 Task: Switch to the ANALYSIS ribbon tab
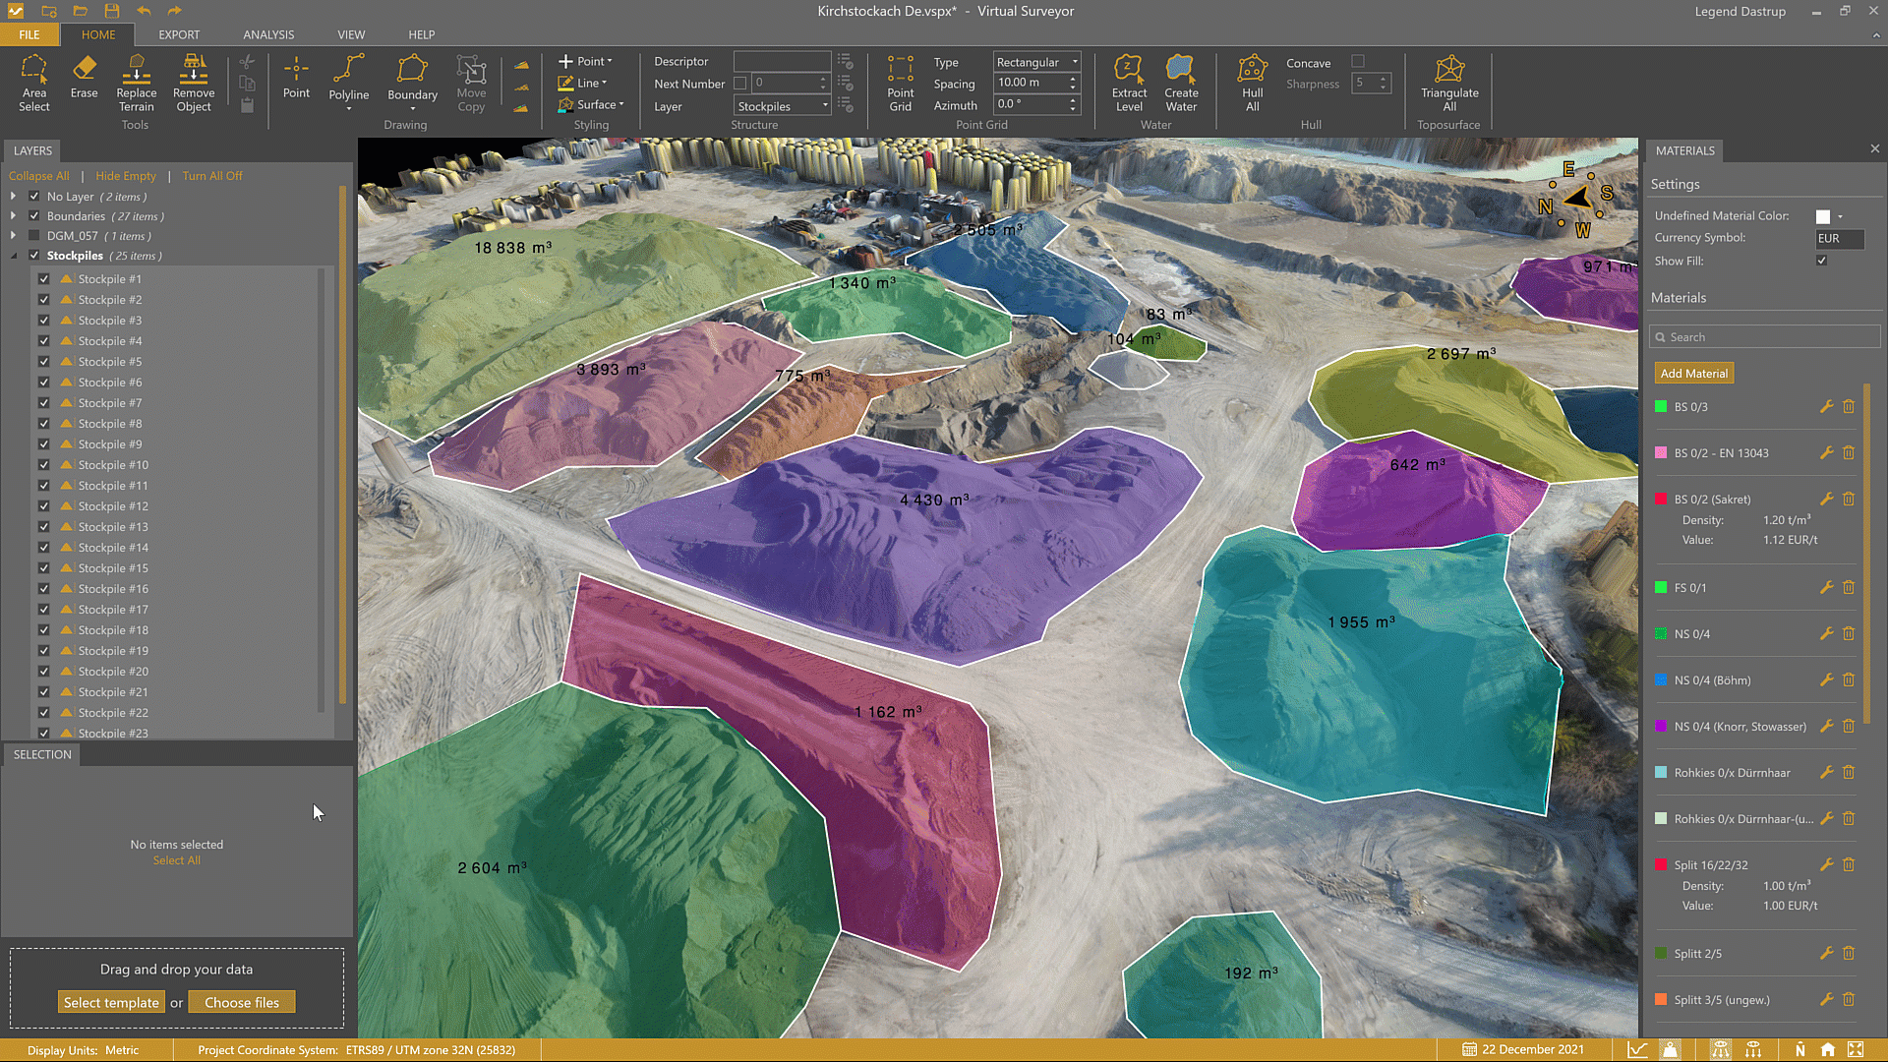(268, 34)
